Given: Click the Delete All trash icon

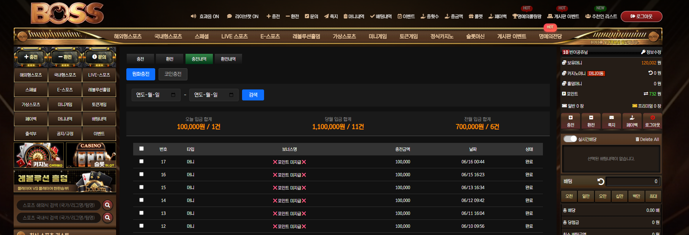Looking at the screenshot, I should (x=637, y=139).
